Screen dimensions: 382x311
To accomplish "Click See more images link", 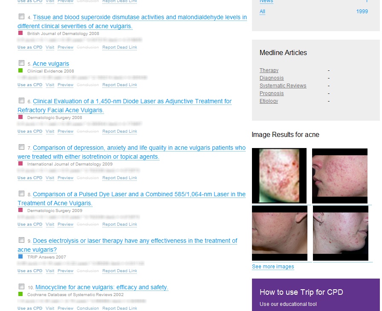I will (x=273, y=267).
